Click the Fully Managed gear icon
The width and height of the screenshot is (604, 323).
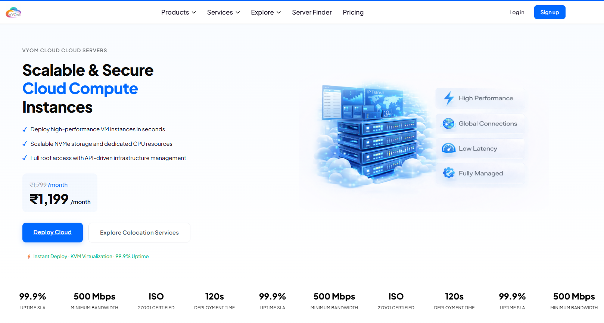tap(448, 173)
